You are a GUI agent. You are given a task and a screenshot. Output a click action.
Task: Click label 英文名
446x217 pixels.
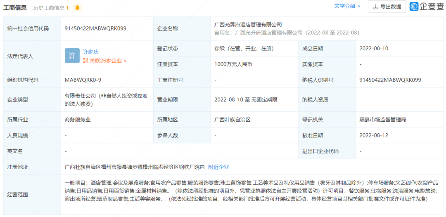click(x=15, y=151)
